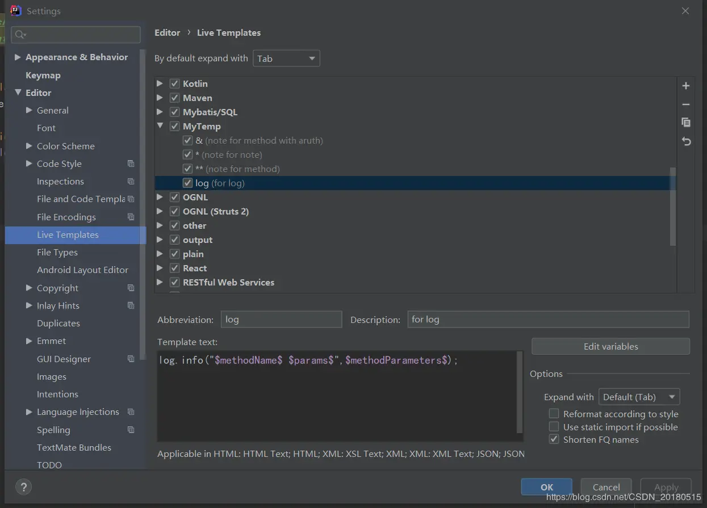The width and height of the screenshot is (707, 508).
Task: Focus the Description field 'for log'
Action: [548, 320]
